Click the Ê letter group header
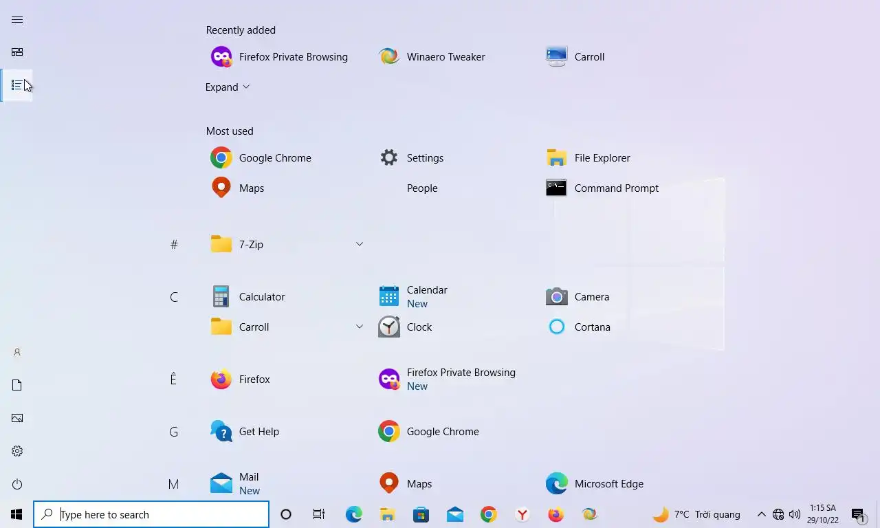Screen dimensions: 880x528 click(x=174, y=379)
